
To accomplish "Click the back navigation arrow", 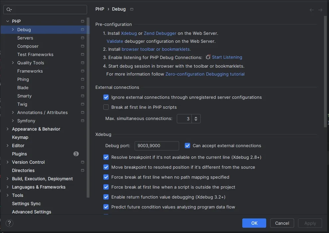I will (x=312, y=10).
